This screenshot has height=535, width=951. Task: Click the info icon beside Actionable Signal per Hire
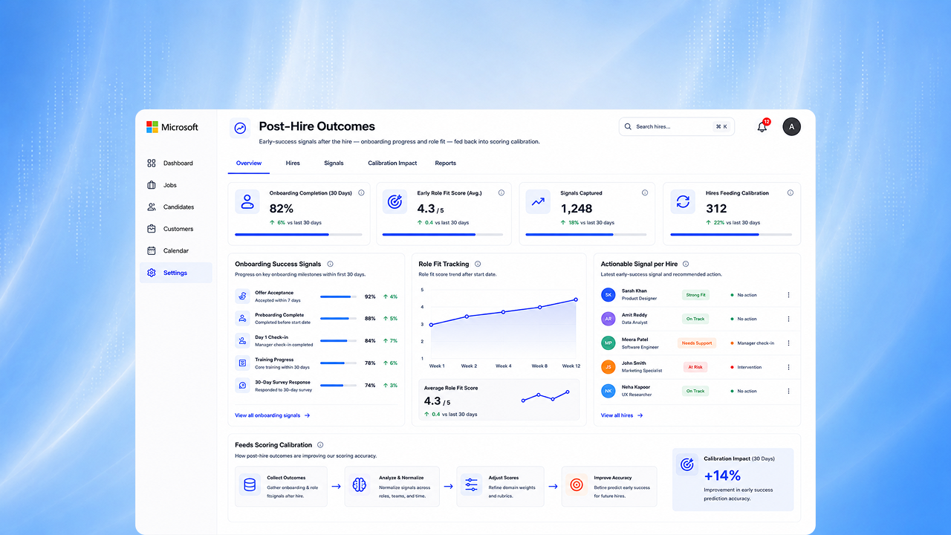click(686, 264)
